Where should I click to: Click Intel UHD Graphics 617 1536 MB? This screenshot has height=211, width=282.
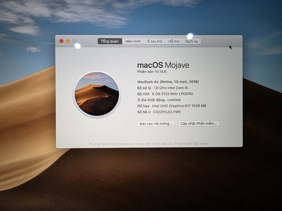[179, 106]
